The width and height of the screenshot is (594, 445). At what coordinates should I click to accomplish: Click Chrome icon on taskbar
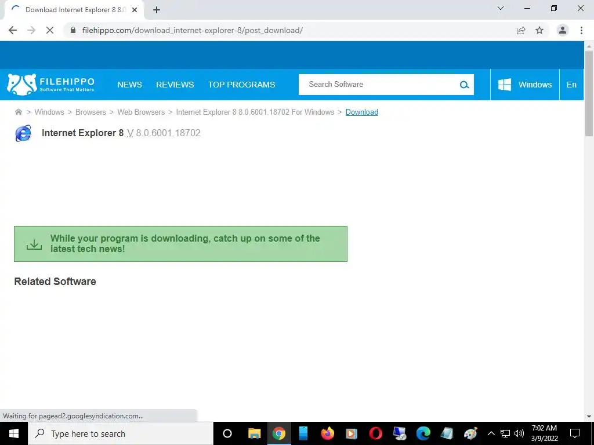[x=279, y=433]
